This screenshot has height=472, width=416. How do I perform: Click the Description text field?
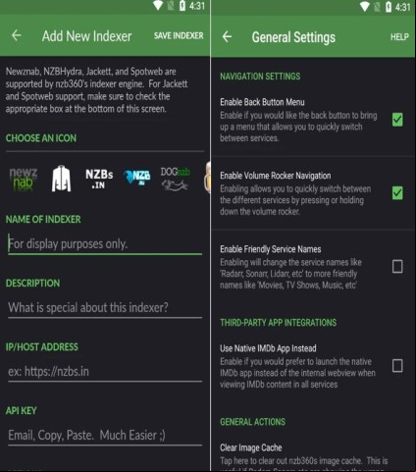(x=105, y=307)
